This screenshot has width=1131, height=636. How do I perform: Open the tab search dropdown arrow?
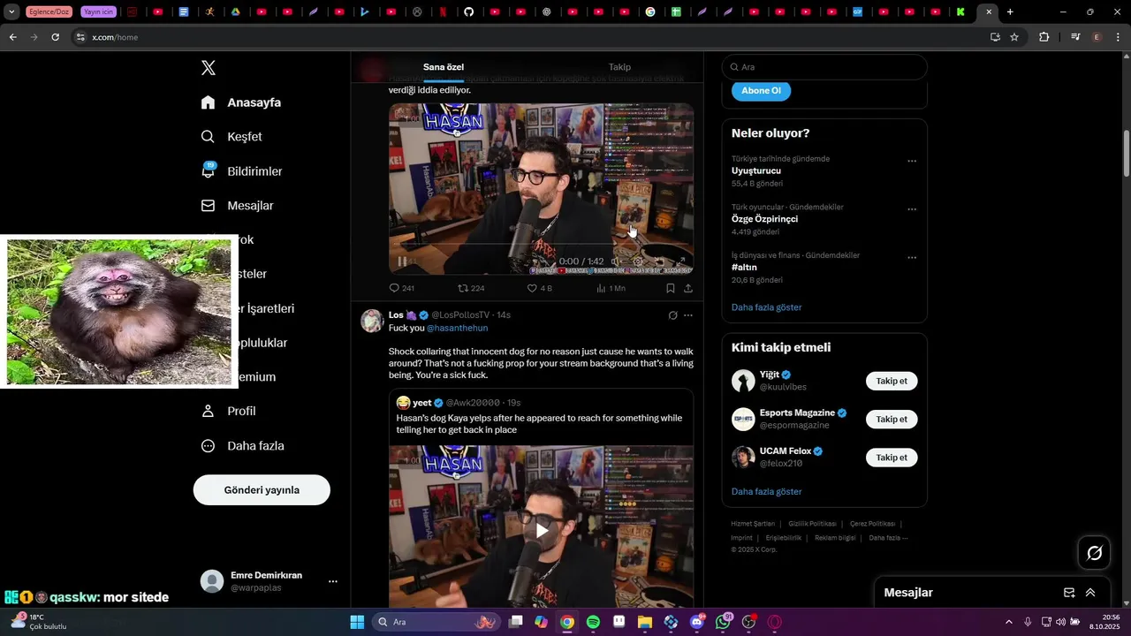coord(12,11)
